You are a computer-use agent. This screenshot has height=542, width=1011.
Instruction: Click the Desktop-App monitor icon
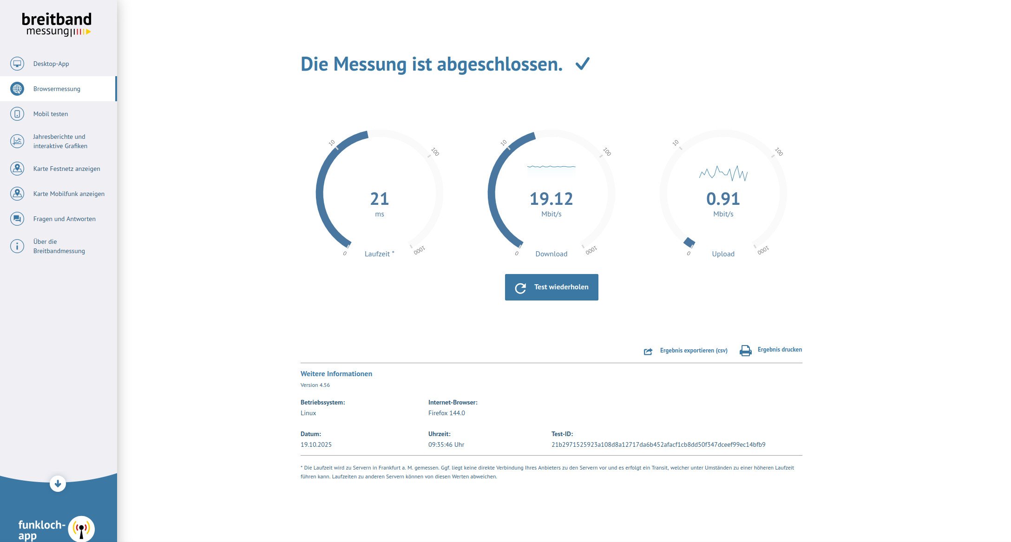[x=17, y=64]
